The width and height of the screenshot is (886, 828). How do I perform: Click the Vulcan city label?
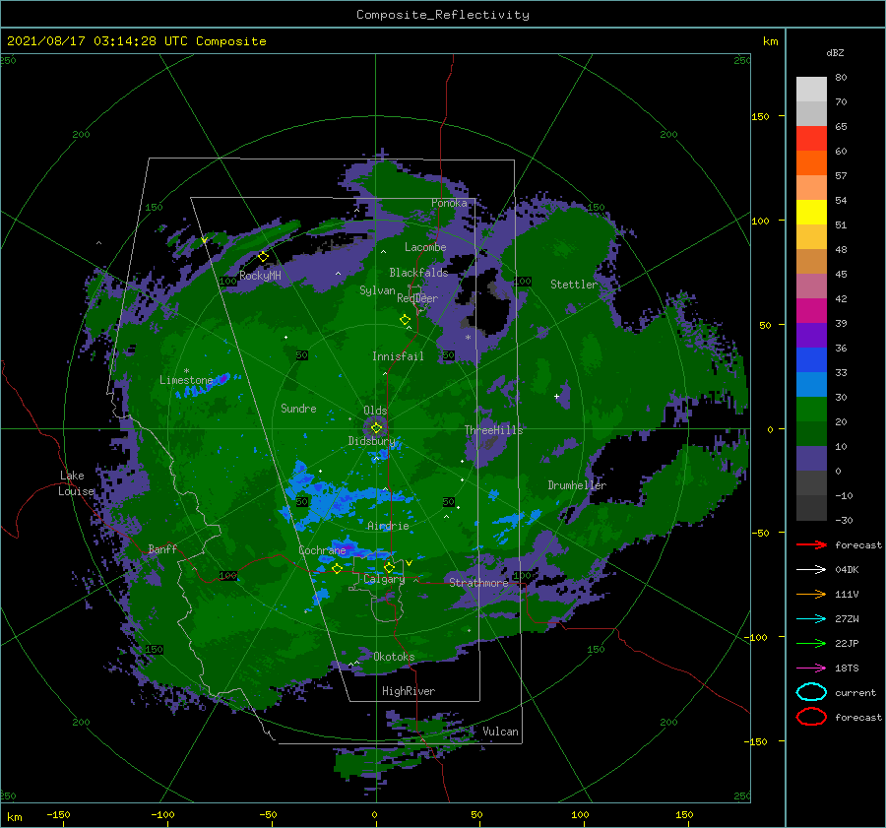[500, 732]
